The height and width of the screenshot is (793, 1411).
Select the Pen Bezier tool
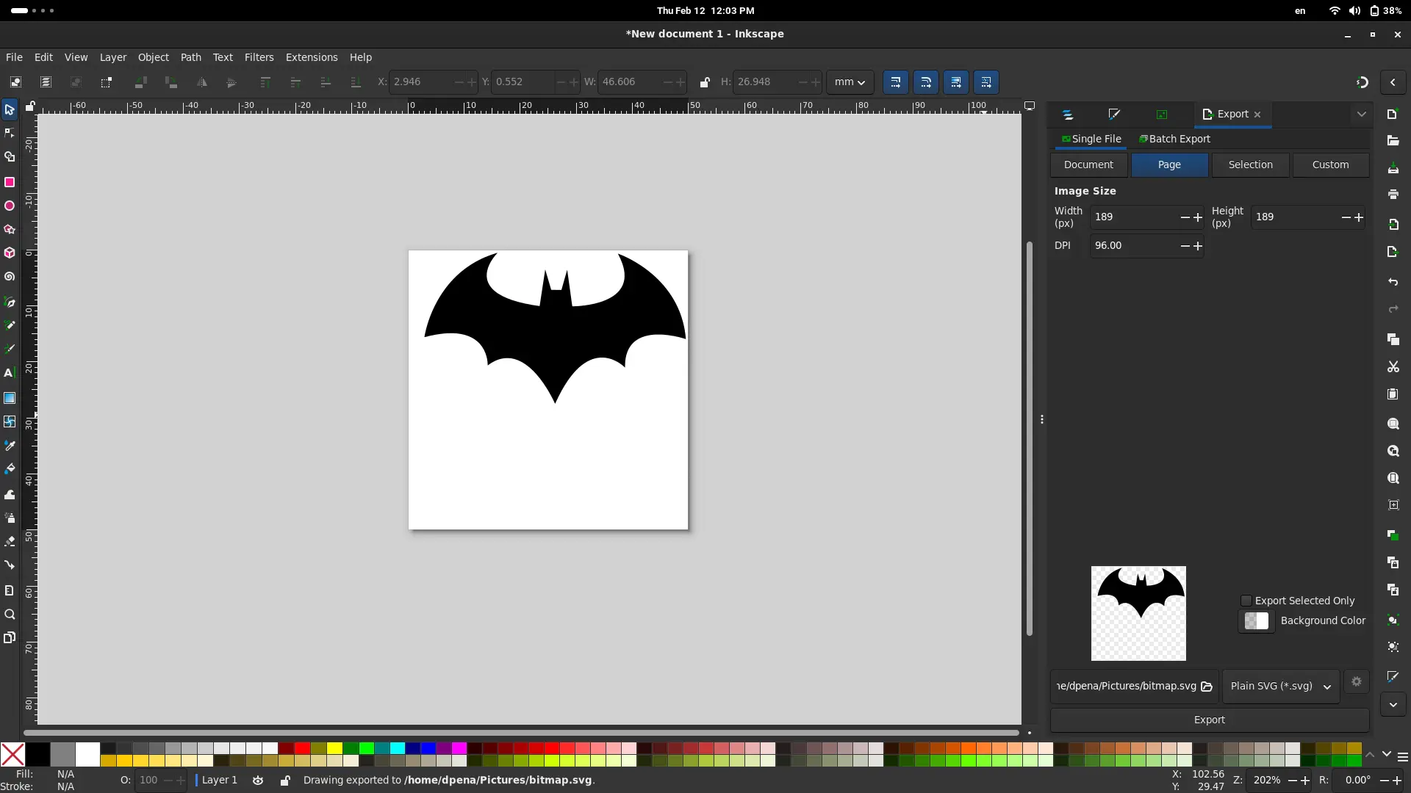point(10,302)
